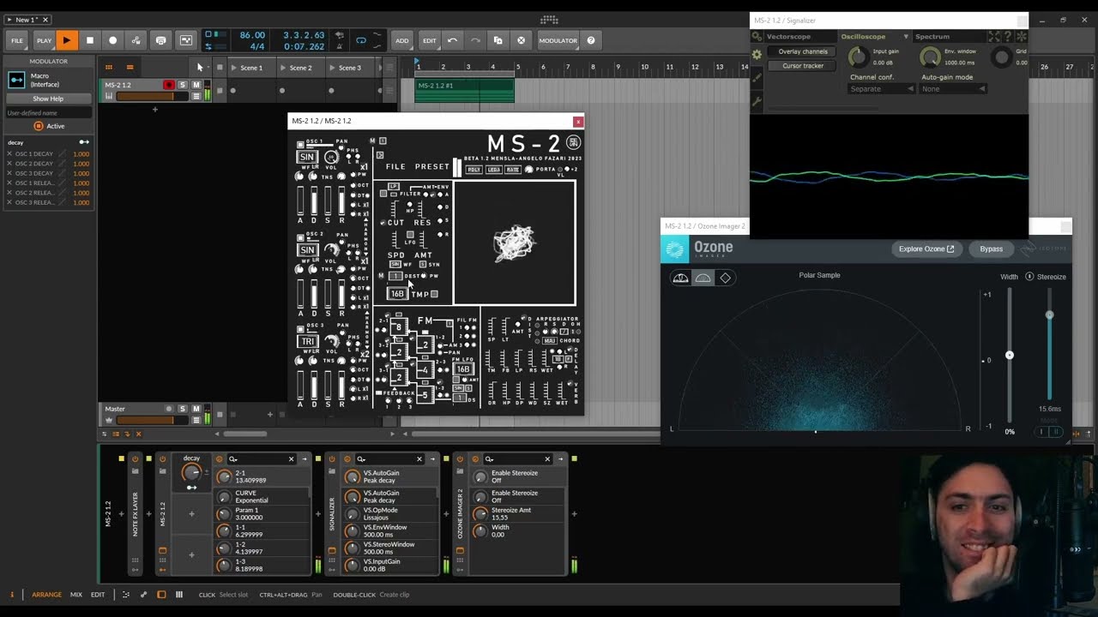Image resolution: width=1098 pixels, height=617 pixels.
Task: Enable the Stereoize power toggle in Ozone
Action: [x=1029, y=277]
